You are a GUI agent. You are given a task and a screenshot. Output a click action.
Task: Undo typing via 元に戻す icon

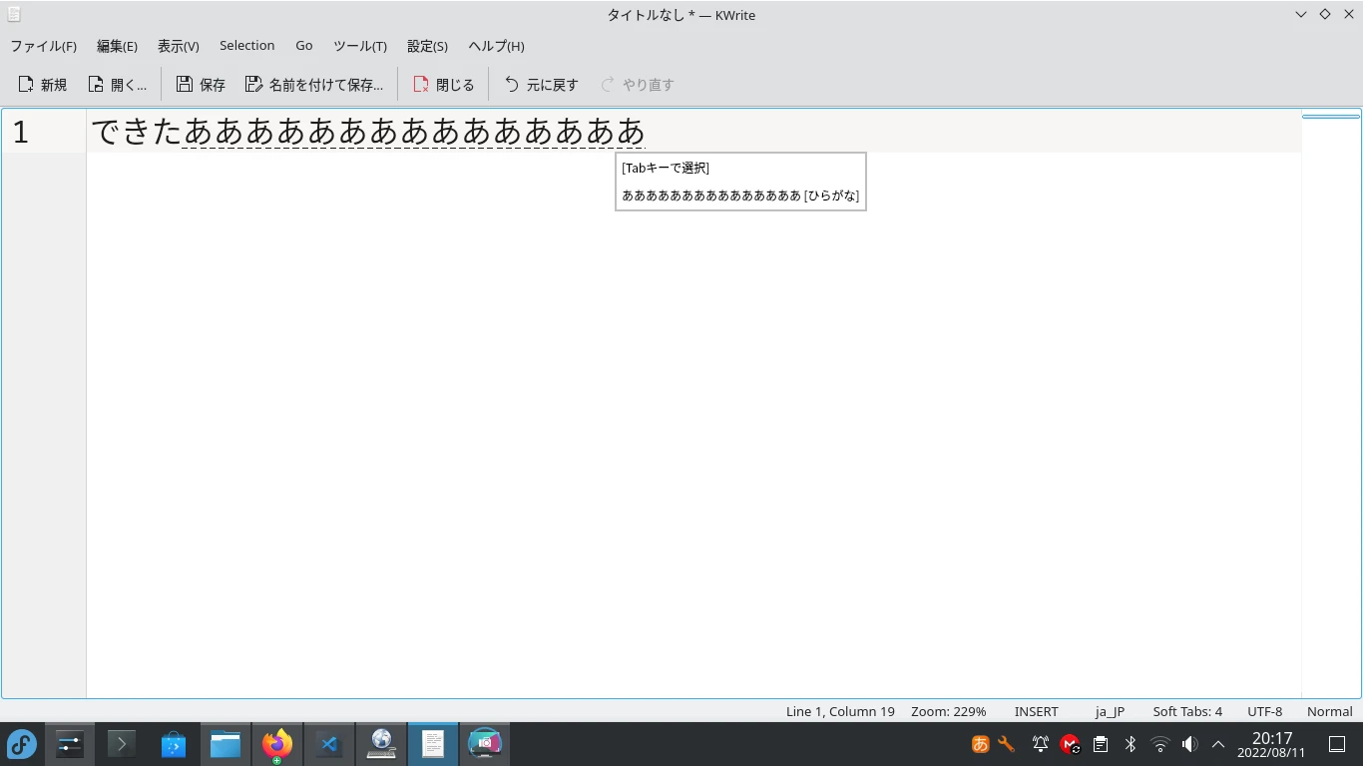point(539,84)
